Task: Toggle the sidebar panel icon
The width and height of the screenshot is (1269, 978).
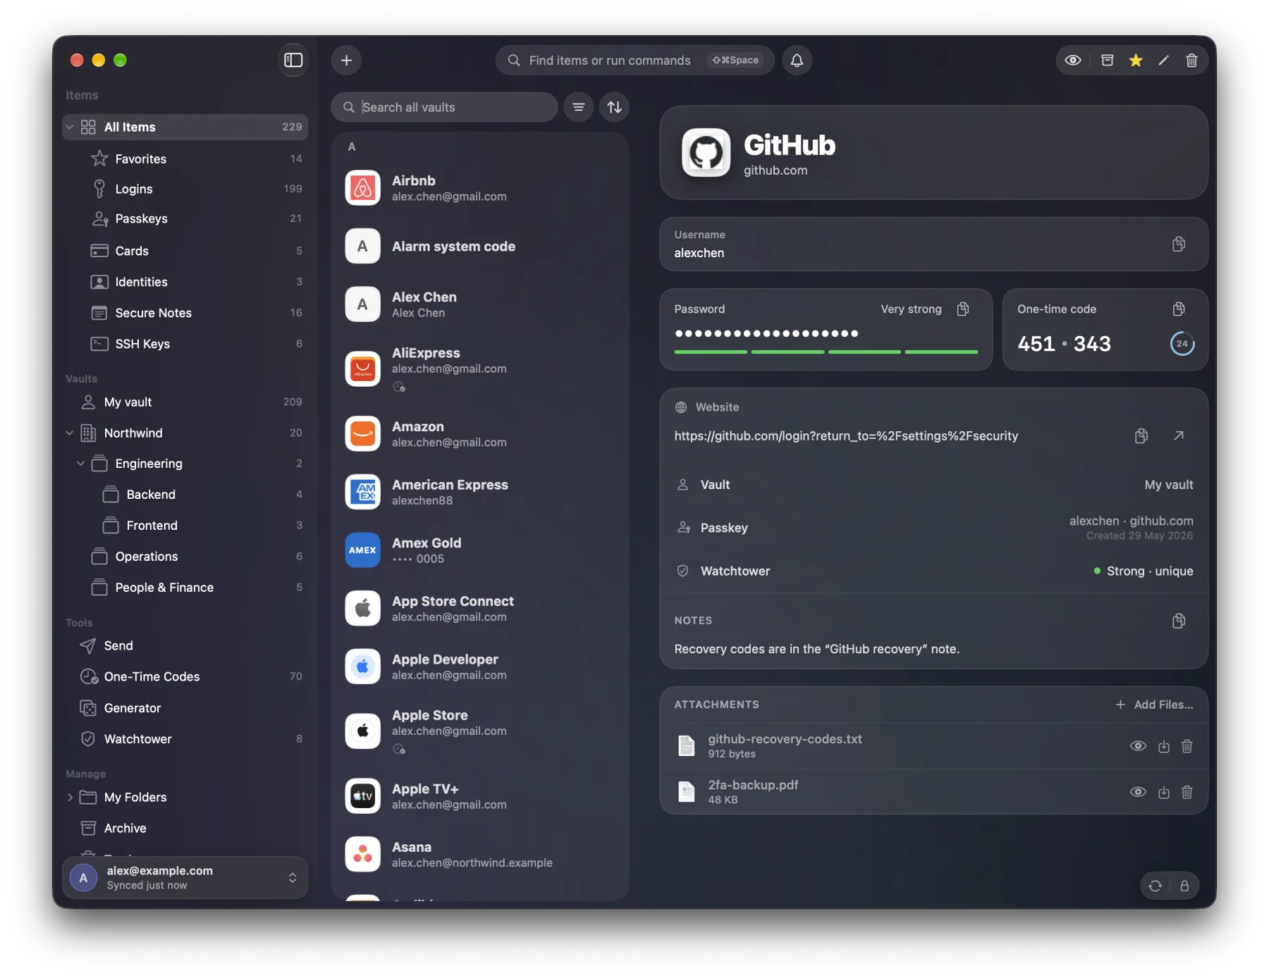Action: 293,60
